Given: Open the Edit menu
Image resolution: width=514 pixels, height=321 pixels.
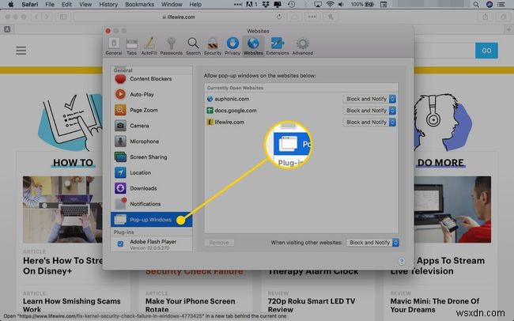Looking at the screenshot, I should [66, 4].
